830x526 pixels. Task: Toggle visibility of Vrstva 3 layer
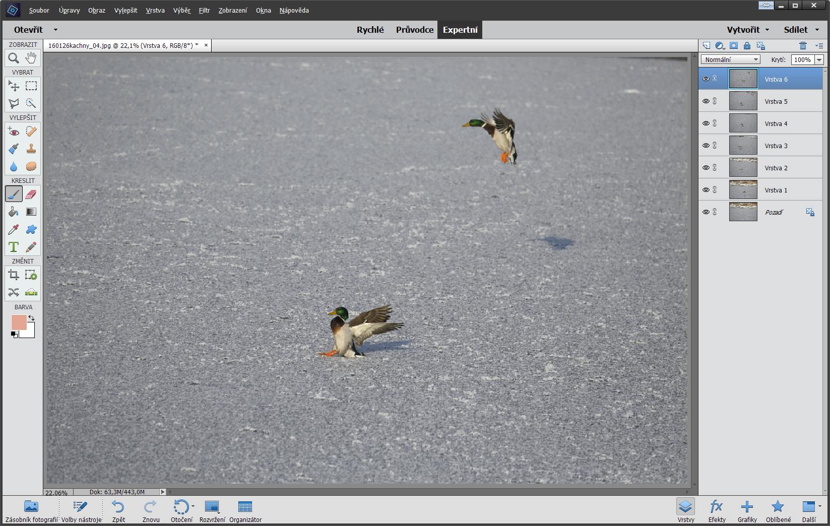(x=706, y=146)
